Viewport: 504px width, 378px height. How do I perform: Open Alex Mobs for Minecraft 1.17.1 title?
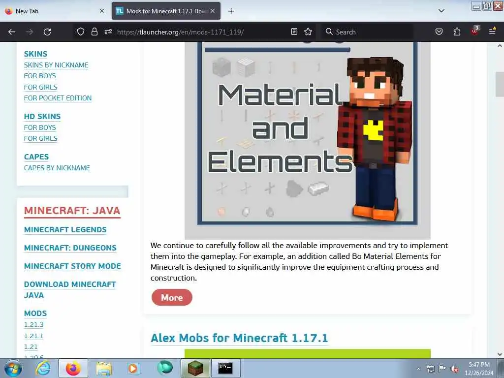(239, 338)
